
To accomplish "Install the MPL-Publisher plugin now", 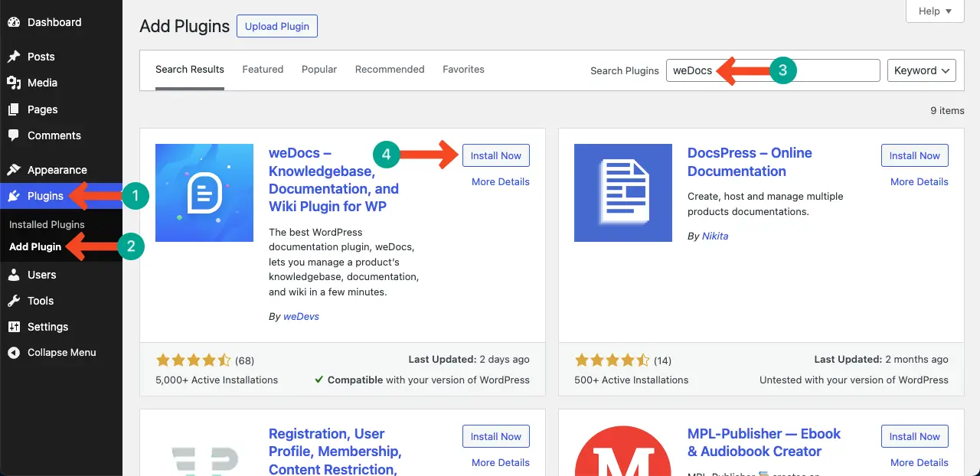I will (915, 436).
